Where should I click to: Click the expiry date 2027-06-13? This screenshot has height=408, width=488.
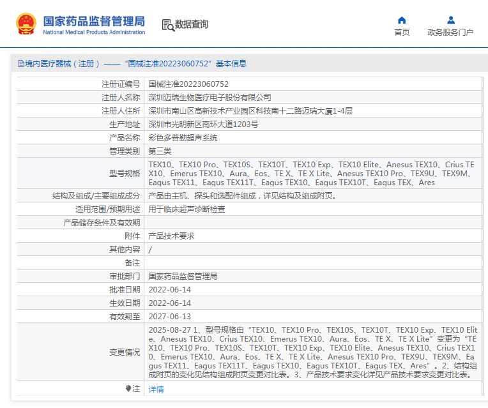click(x=170, y=316)
